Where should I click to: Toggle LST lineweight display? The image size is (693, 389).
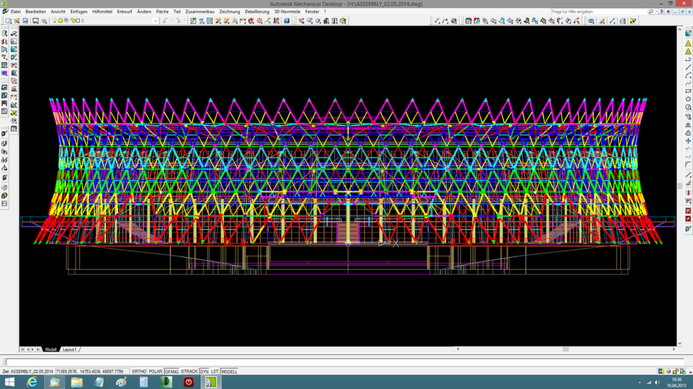214,371
